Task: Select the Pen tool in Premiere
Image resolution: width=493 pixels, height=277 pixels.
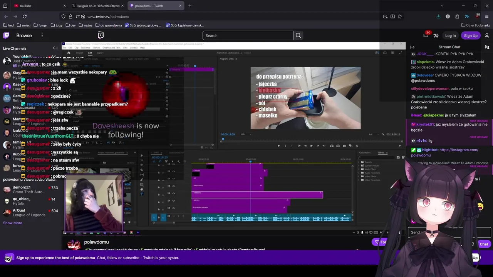Action: pos(142,180)
